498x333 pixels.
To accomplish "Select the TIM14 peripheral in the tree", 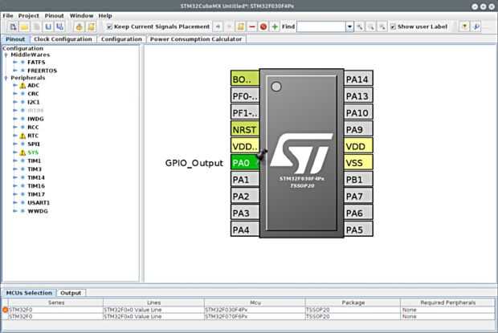I will point(36,177).
